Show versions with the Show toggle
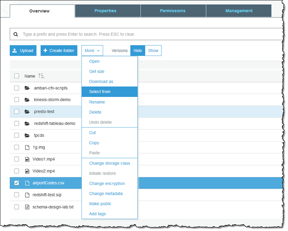Viewport: 288px width, 231px height. (x=153, y=51)
